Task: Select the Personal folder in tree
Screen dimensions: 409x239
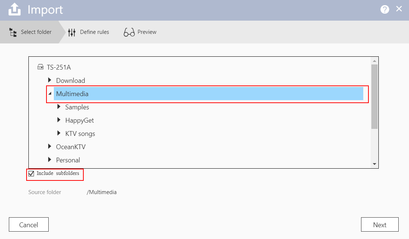Action: [x=68, y=160]
